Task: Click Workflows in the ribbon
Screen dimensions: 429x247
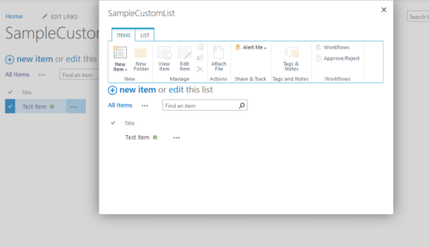Action: click(x=333, y=47)
